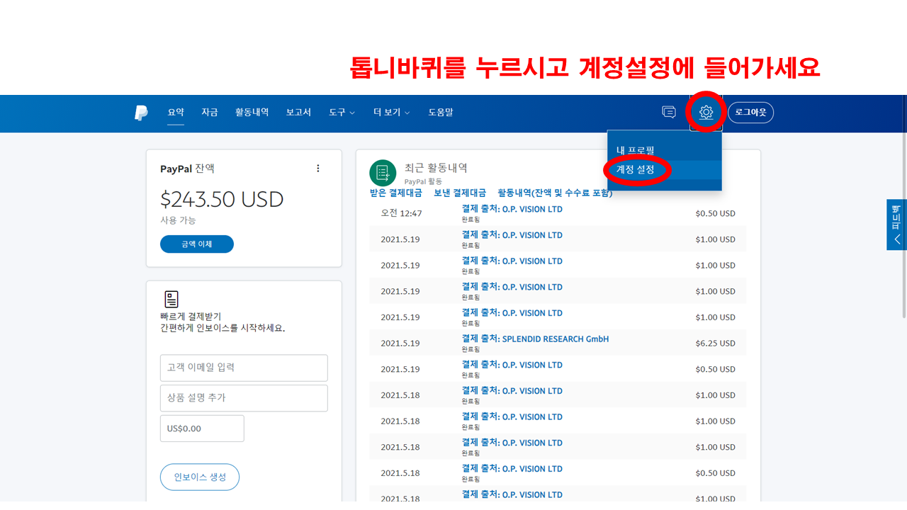Expand the 도구 dropdown menu
907x510 pixels.
[x=342, y=112]
